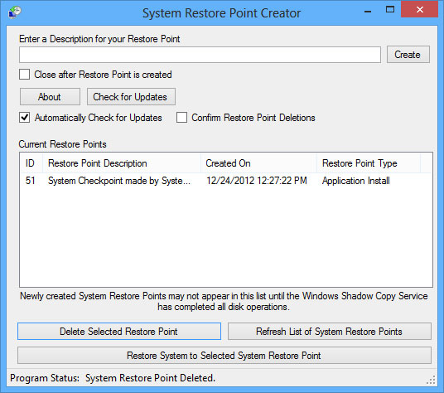This screenshot has width=444, height=393.
Task: Sort by Created On column header
Action: click(258, 163)
